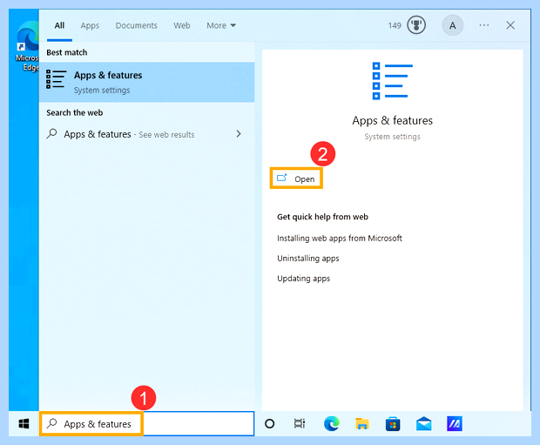Click the magnifier icon beside web result
Screen dimensions: 540x445
51,133
